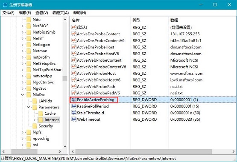Select the Internet key in tree
This screenshot has width=237, height=162.
52,120
